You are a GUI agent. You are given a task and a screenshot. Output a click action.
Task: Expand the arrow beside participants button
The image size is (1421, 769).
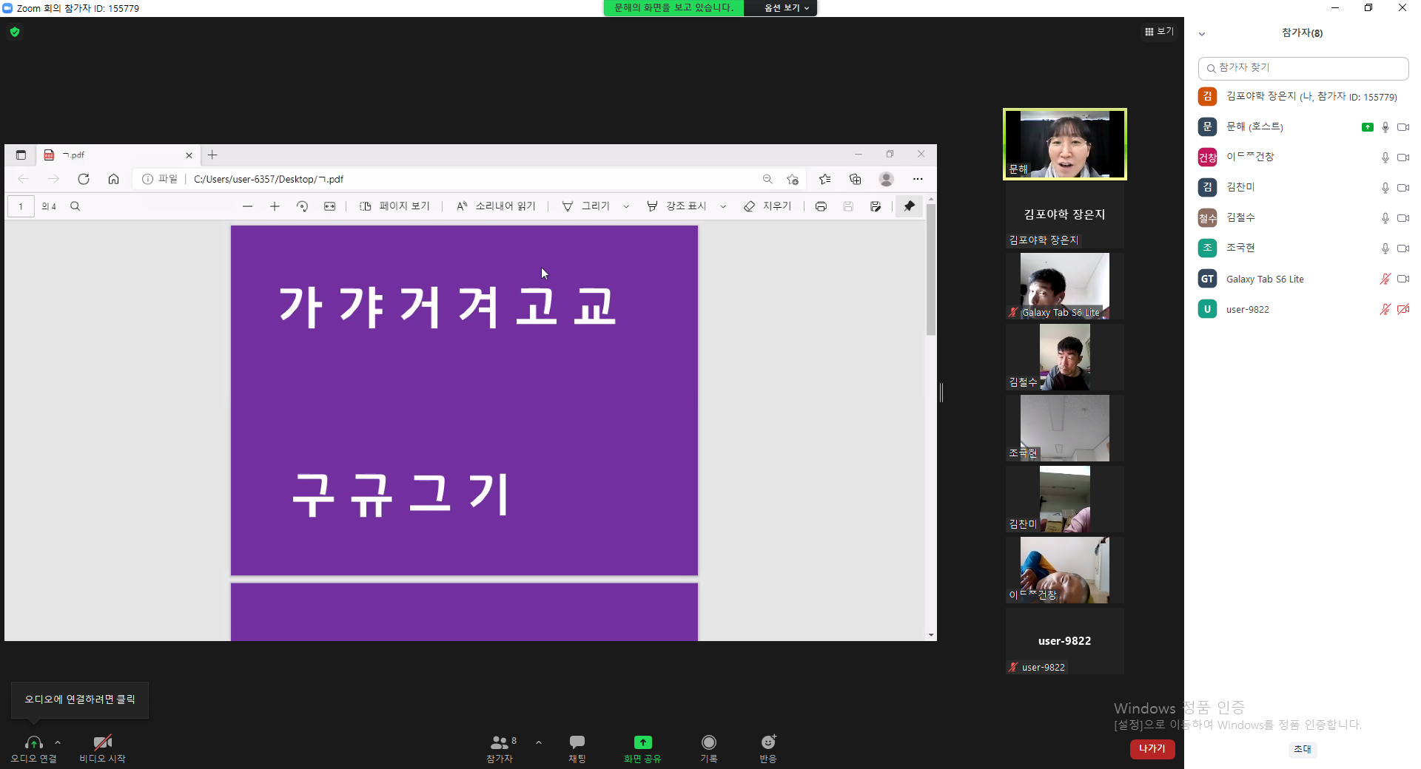[539, 742]
